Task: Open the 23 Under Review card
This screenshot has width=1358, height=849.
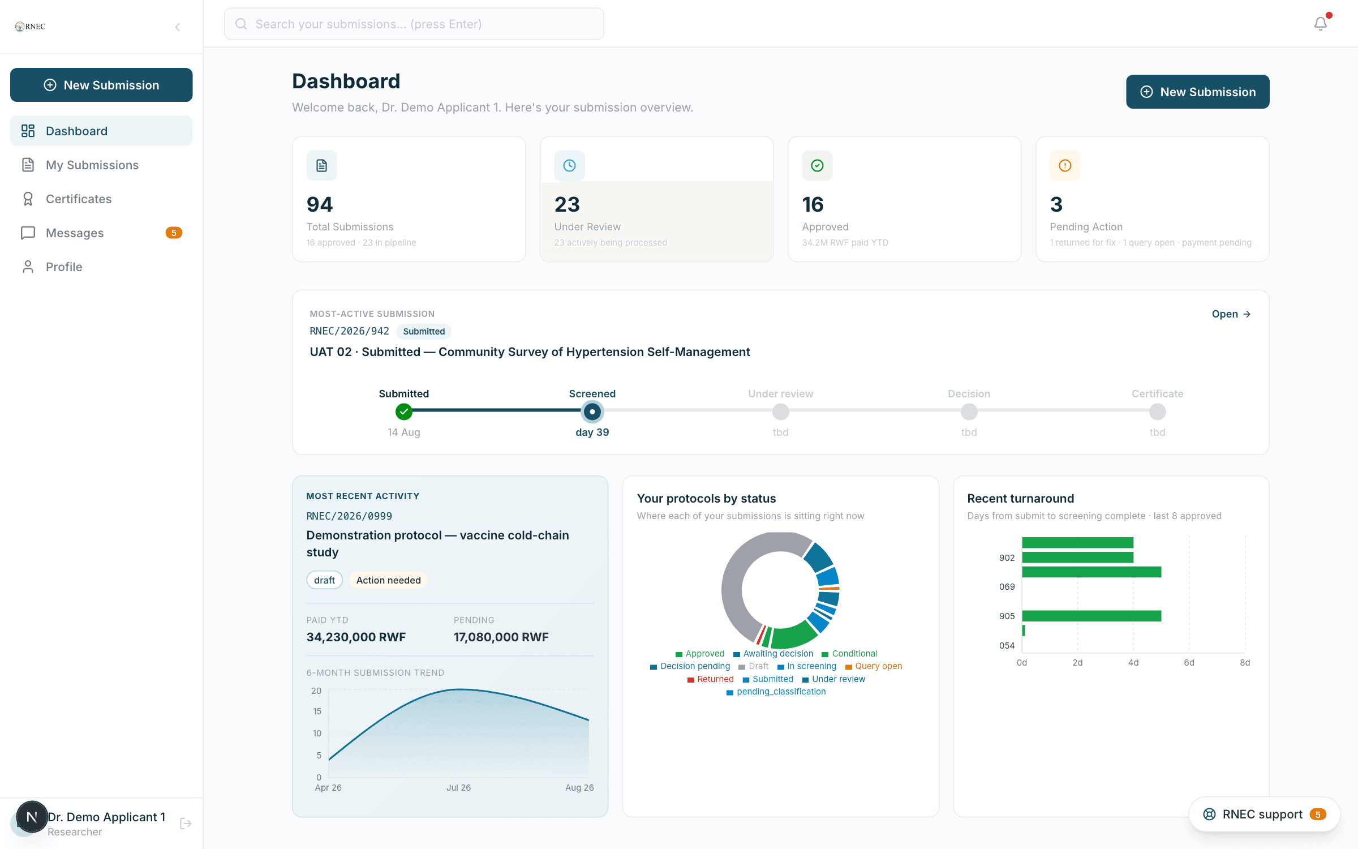Action: 657,199
